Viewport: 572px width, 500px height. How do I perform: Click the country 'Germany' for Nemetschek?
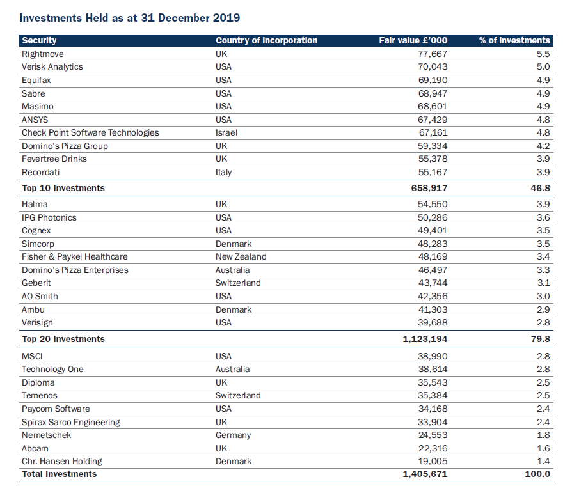[233, 435]
